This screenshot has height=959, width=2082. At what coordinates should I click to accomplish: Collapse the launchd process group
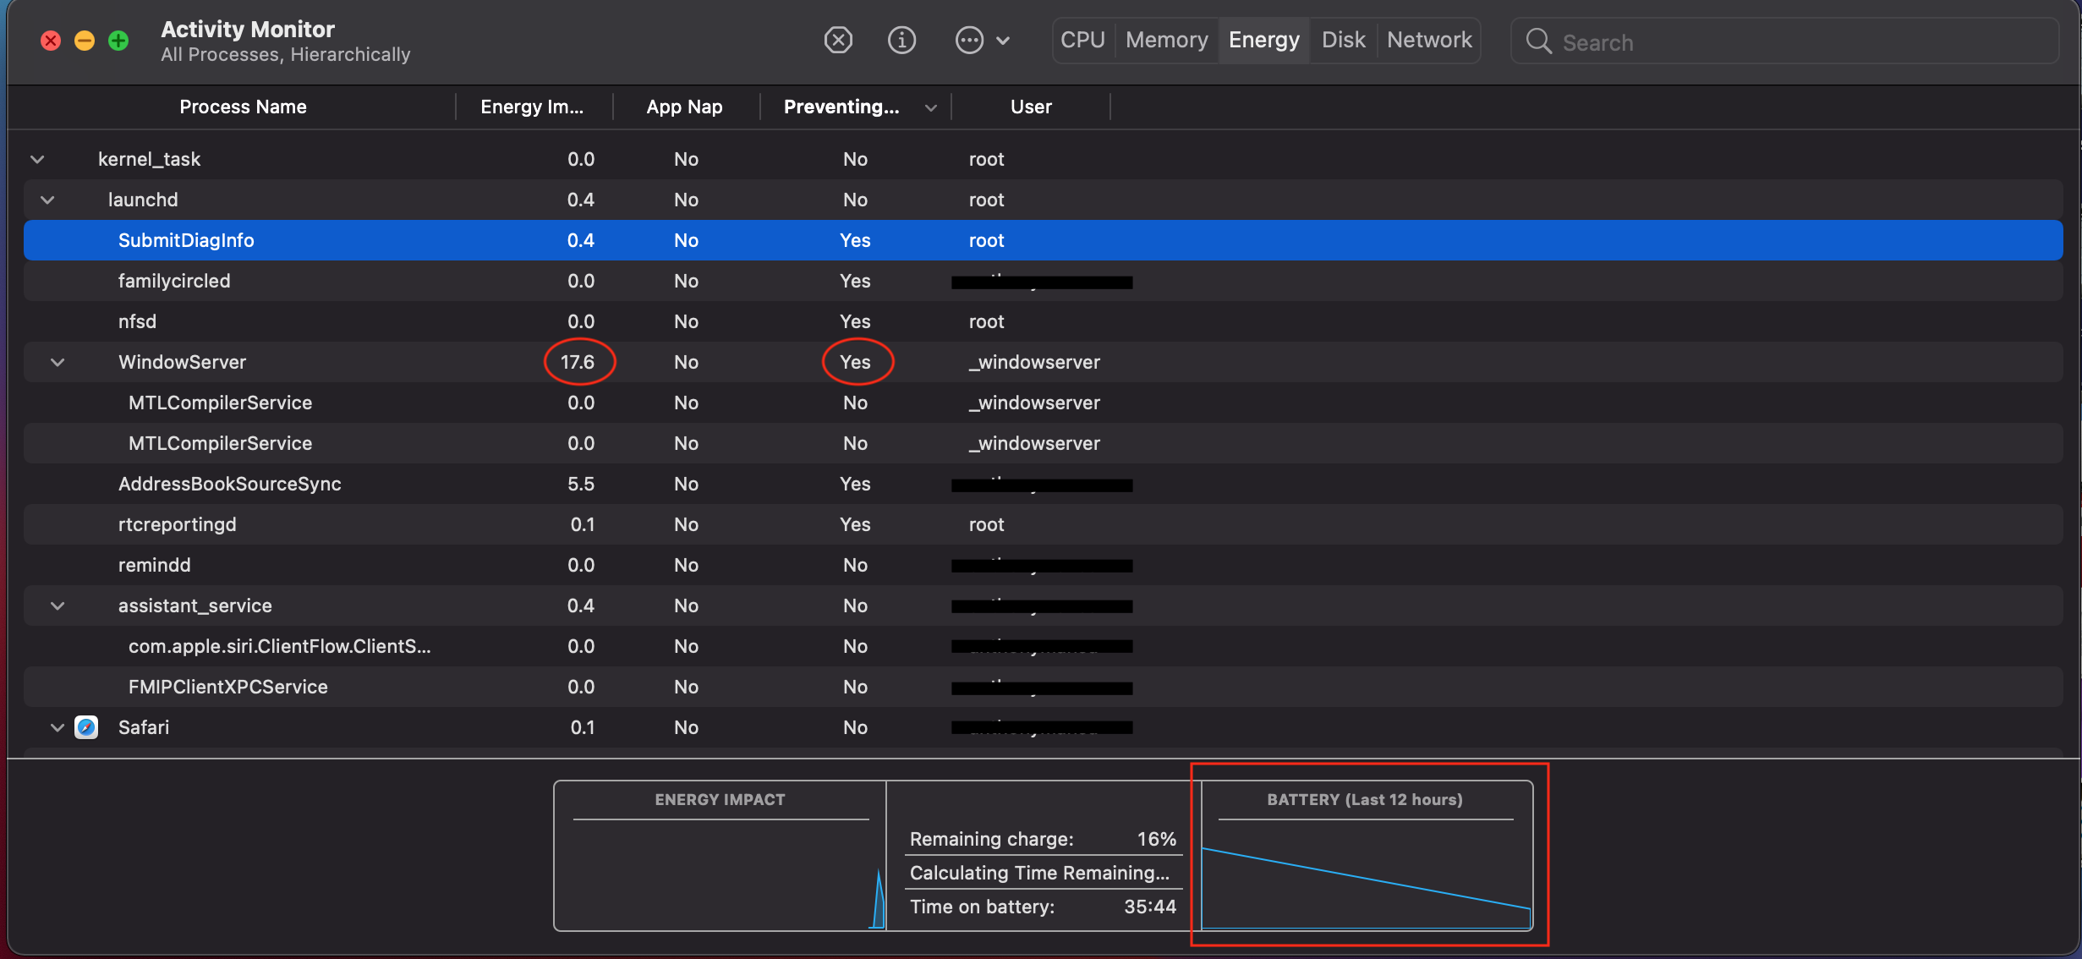[x=47, y=200]
